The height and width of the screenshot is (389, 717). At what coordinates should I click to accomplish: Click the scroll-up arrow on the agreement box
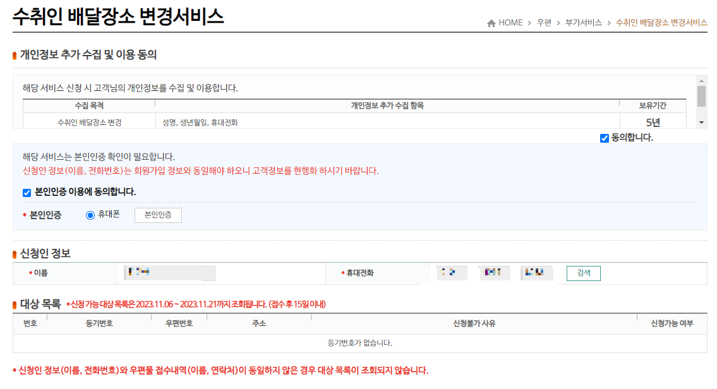click(701, 80)
